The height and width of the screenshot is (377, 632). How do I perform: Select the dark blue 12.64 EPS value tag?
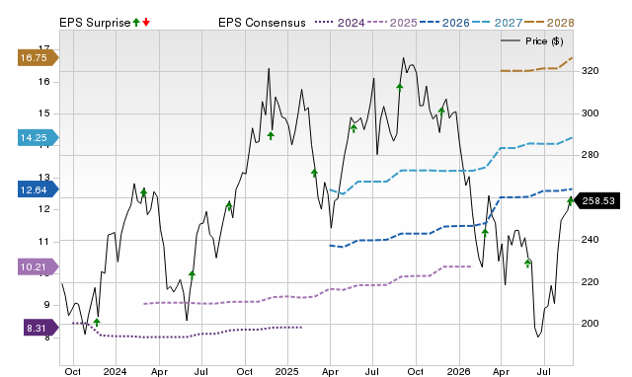(38, 189)
